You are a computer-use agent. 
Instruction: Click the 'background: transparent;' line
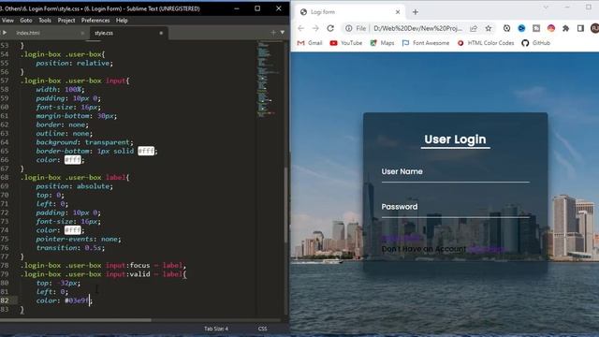point(84,142)
